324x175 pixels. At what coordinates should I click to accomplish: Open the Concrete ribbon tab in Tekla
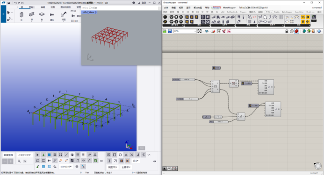point(32,7)
